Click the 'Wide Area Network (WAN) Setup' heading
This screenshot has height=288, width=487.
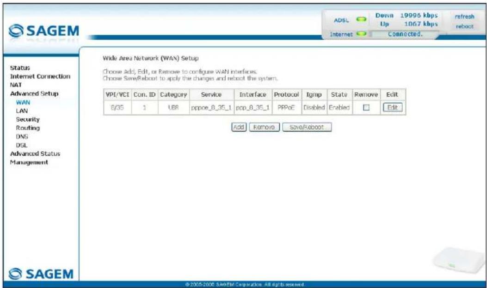click(x=151, y=58)
